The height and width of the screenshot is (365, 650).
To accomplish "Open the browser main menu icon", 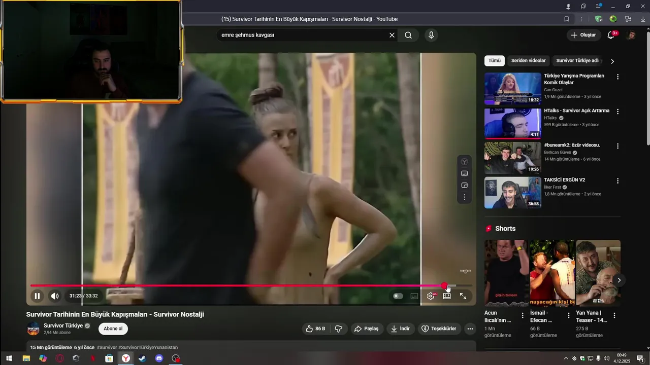I will (x=599, y=6).
